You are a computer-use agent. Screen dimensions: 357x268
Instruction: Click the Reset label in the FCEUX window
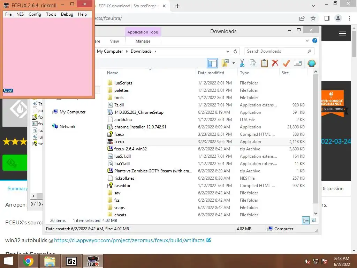click(8, 90)
